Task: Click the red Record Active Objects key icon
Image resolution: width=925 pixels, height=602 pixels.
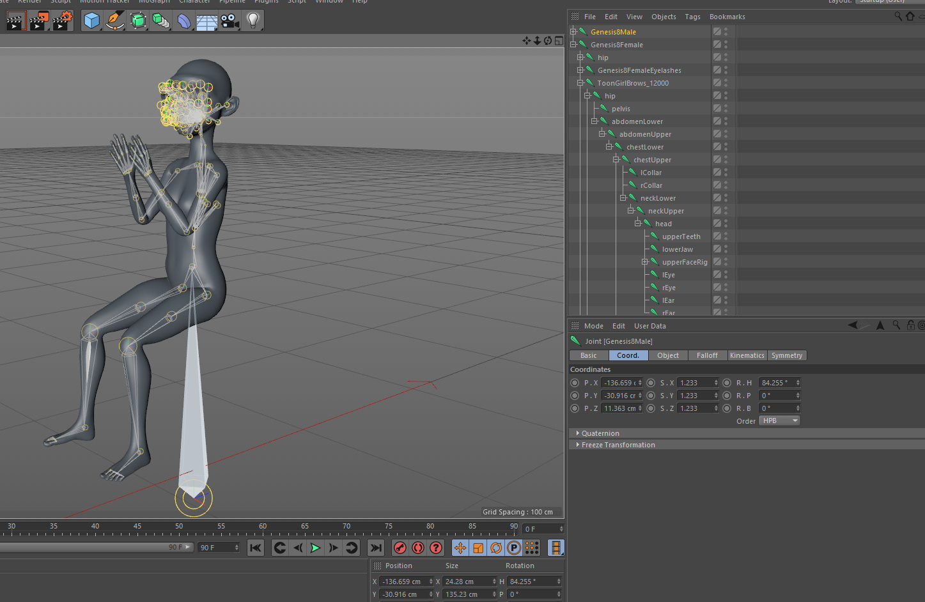Action: [x=400, y=548]
